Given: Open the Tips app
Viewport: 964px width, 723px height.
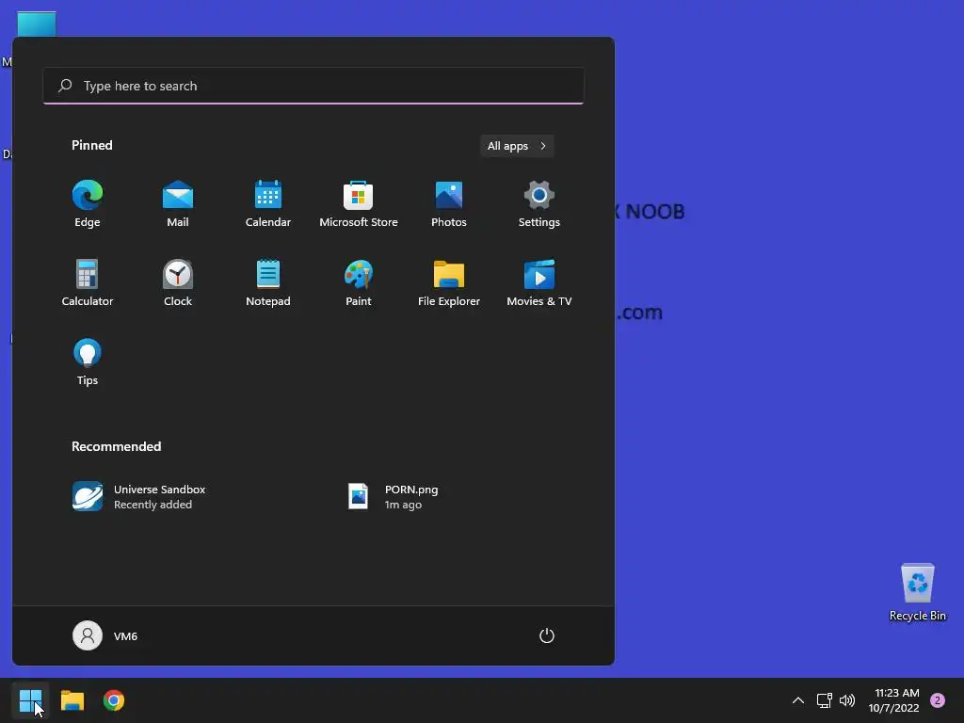Looking at the screenshot, I should 88,362.
